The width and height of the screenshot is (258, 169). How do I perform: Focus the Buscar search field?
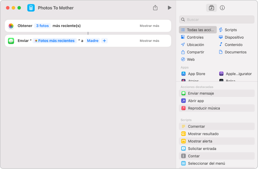(217, 20)
